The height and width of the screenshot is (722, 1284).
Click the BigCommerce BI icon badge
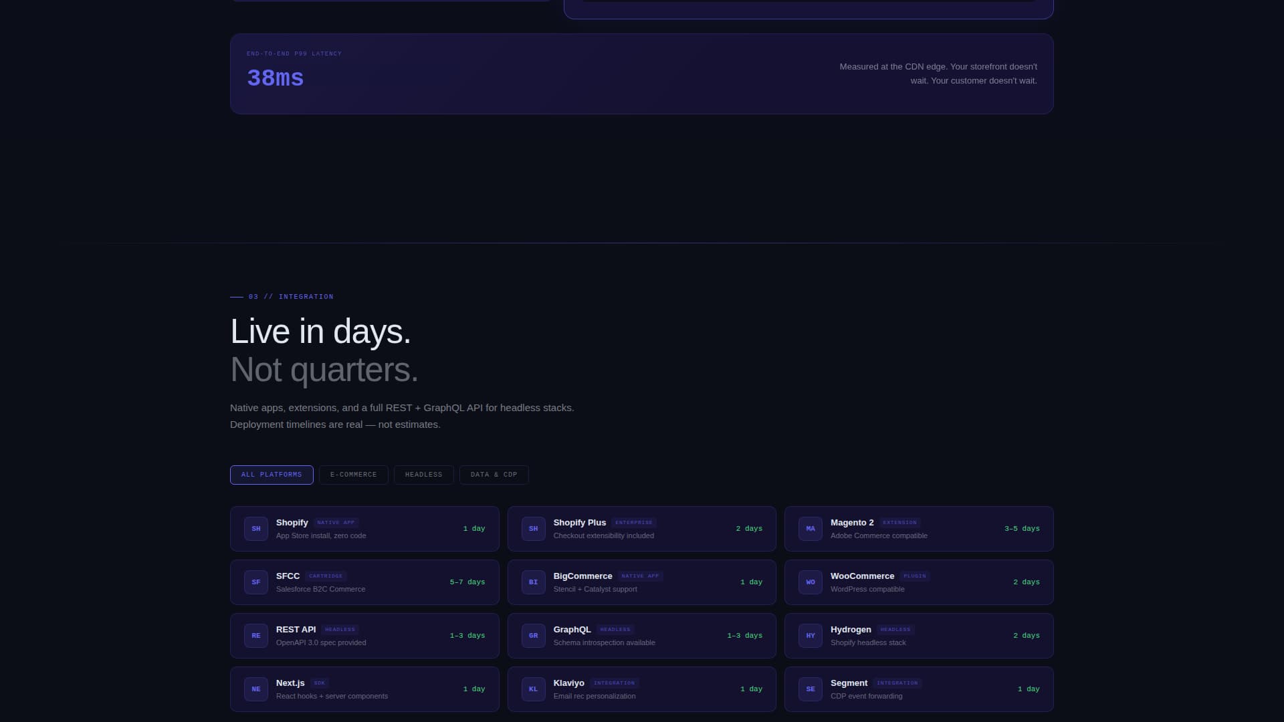click(x=533, y=582)
